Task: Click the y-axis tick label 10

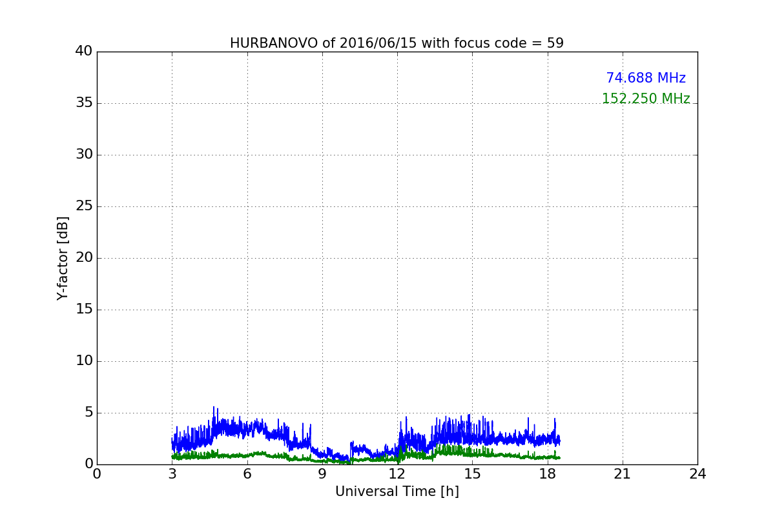Action: coord(84,361)
